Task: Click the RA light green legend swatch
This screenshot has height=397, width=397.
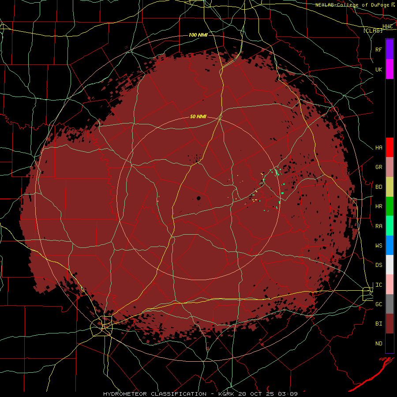Action: (390, 226)
